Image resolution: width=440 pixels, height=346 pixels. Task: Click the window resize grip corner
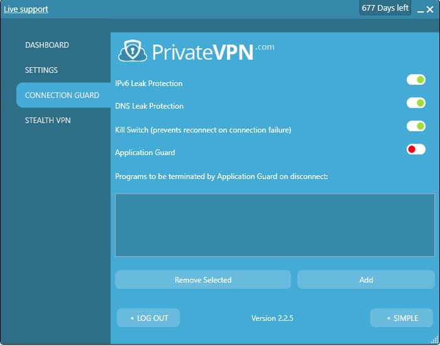pos(435,340)
